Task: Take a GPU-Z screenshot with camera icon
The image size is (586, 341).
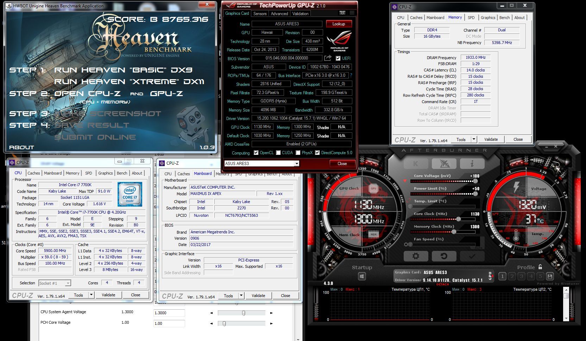Action: (x=342, y=13)
